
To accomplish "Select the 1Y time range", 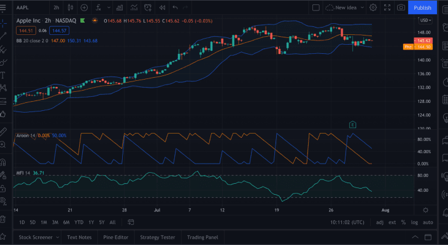I will 91,222.
